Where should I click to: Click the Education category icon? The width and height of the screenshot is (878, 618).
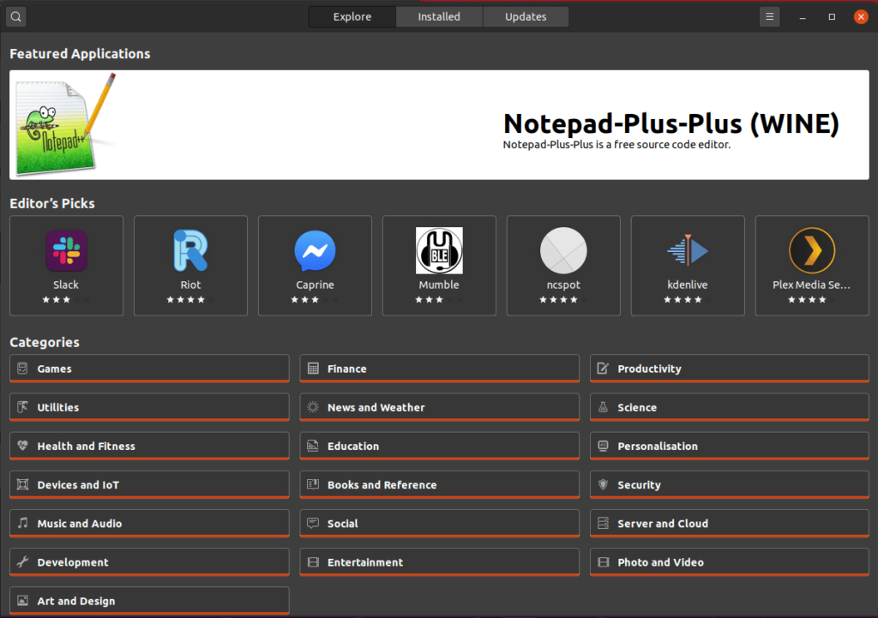point(313,446)
